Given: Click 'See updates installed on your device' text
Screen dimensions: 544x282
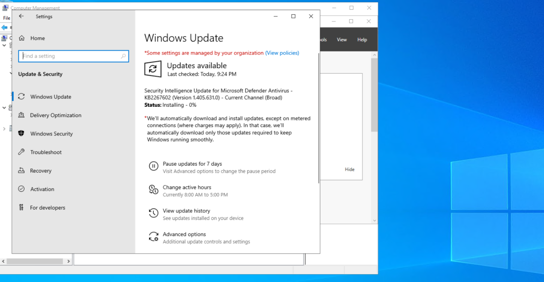Looking at the screenshot, I should tap(203, 218).
